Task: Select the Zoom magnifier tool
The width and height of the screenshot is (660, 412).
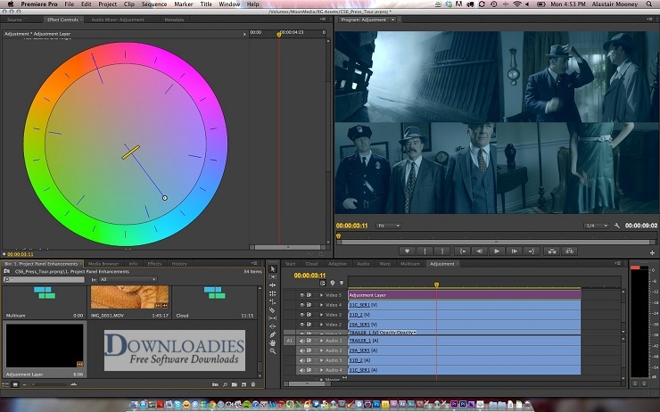Action: point(272,351)
